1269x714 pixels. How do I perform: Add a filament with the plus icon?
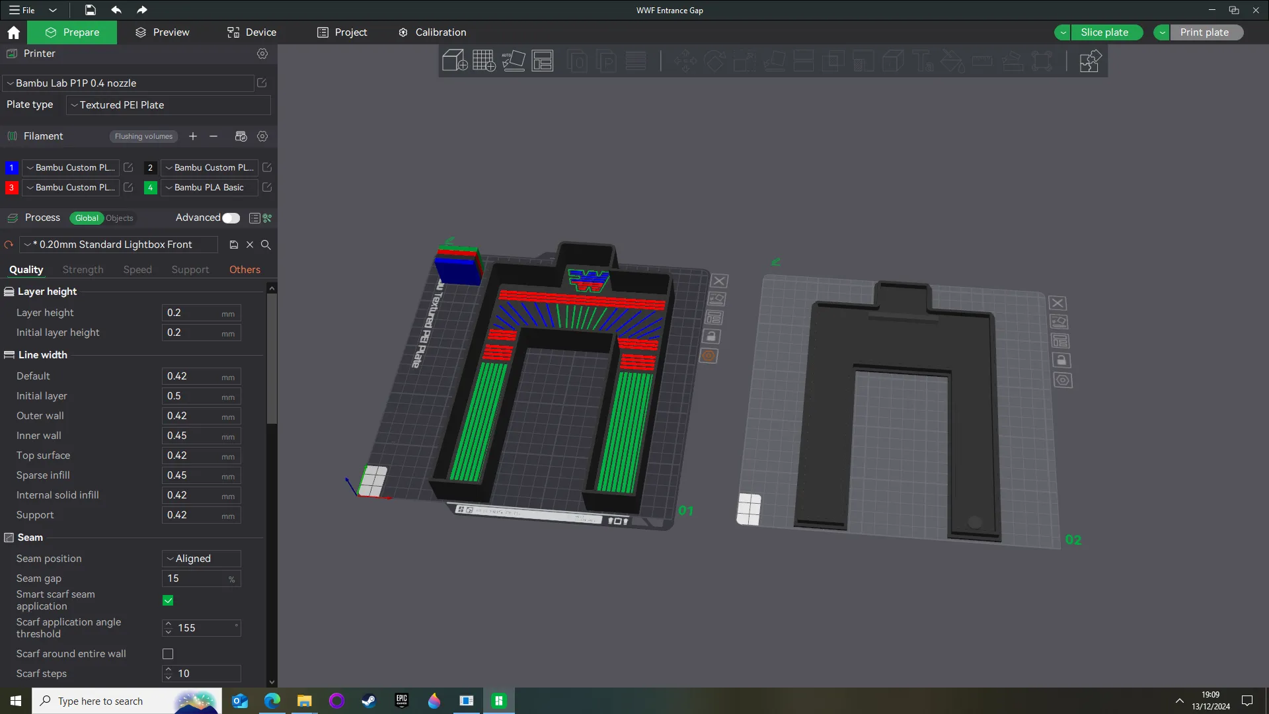click(193, 136)
